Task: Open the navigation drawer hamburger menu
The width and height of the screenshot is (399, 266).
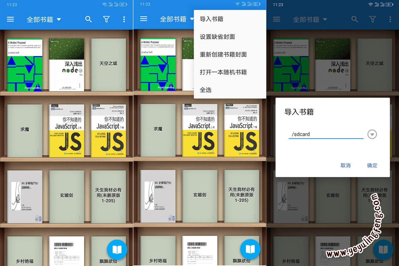Action: 10,19
